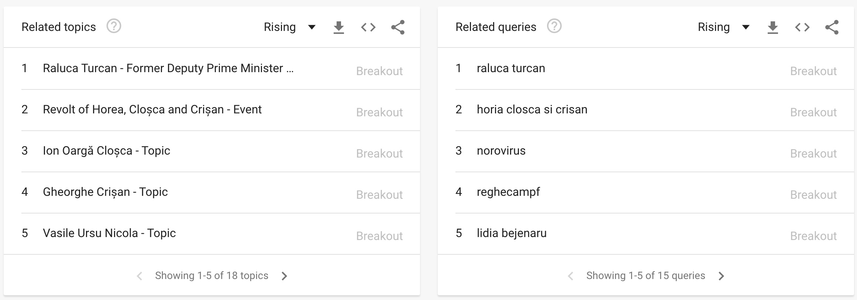
Task: Open embed code for Related topics
Action: pyautogui.click(x=368, y=27)
